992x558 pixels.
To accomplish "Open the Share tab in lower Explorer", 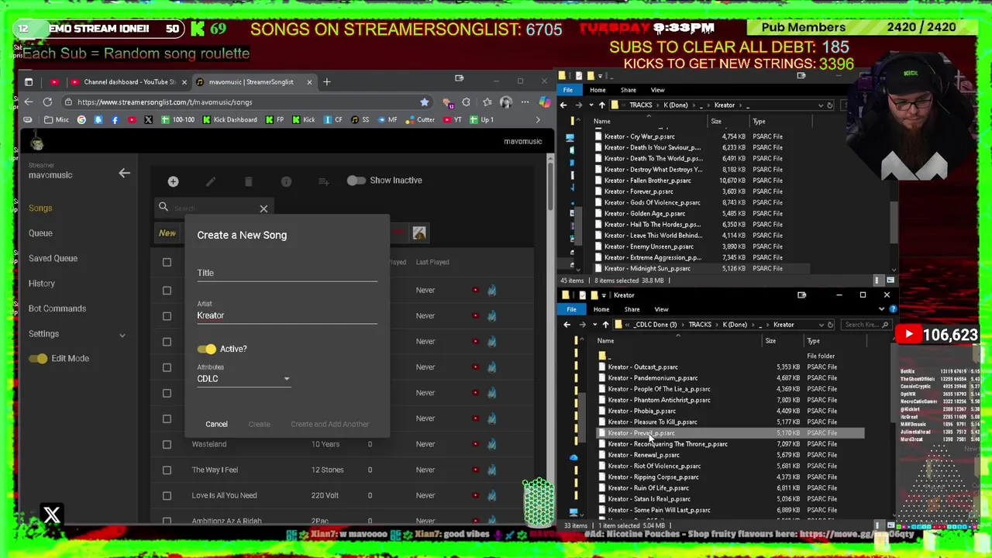I will (x=632, y=309).
